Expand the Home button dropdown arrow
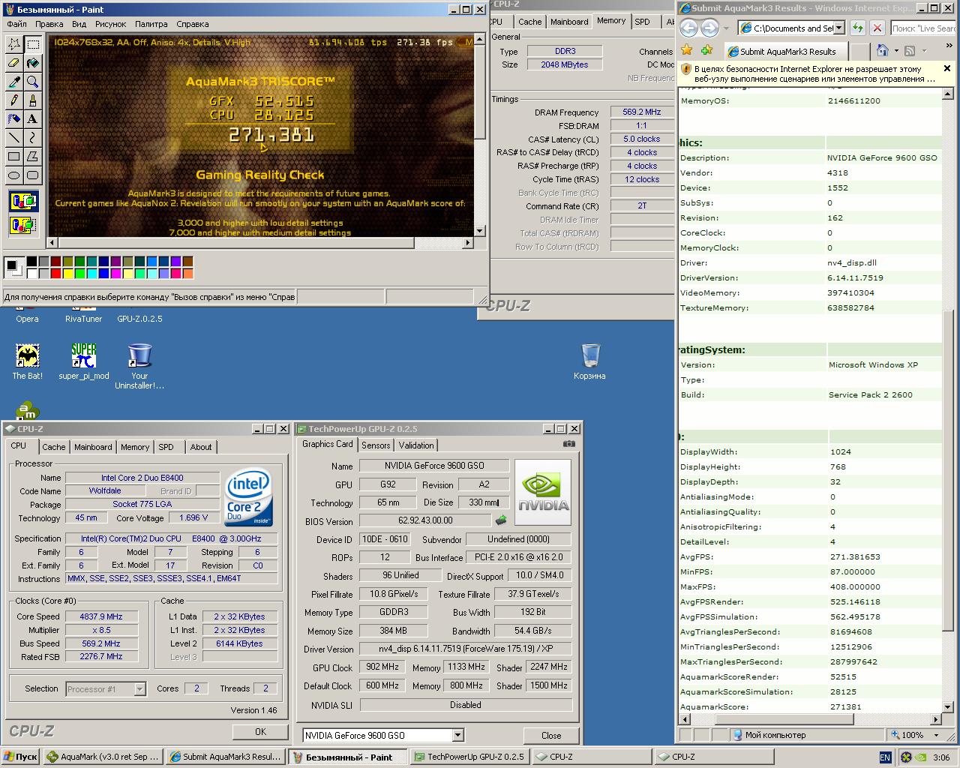Screen dimensions: 960x768 tap(895, 50)
